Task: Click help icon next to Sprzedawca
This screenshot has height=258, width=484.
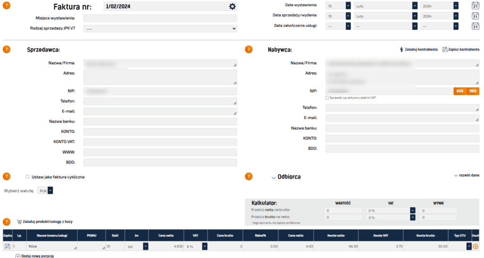Action: pos(7,50)
